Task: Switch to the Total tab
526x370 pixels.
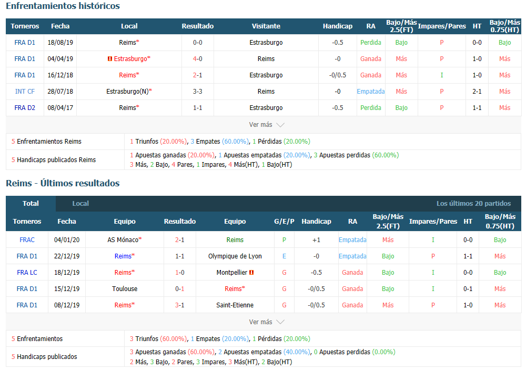Action: (x=31, y=204)
